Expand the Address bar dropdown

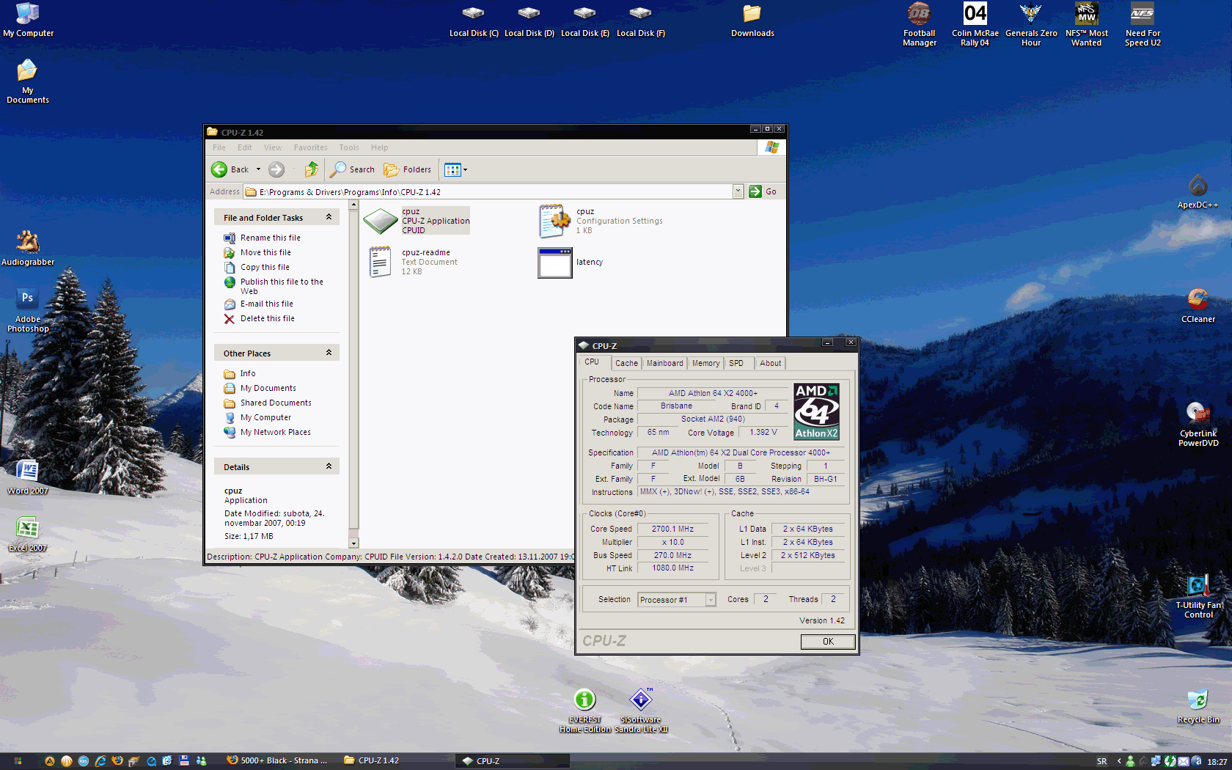tap(738, 191)
